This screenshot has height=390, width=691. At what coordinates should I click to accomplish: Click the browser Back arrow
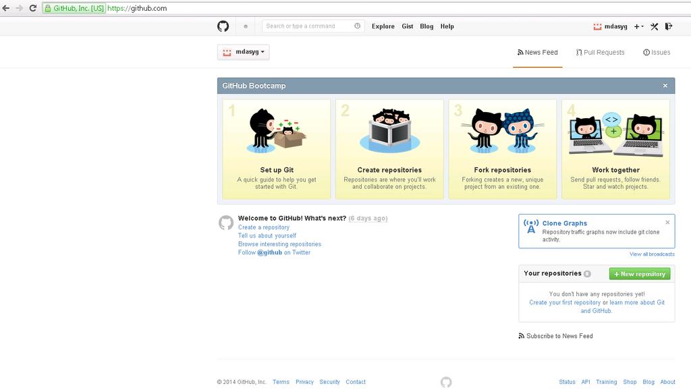(5, 8)
